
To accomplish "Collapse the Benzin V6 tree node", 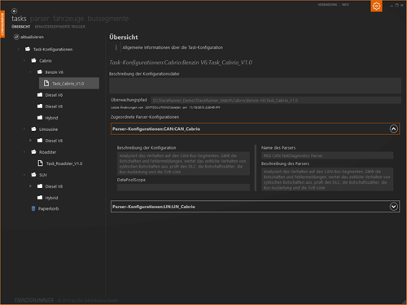I will [x=30, y=72].
